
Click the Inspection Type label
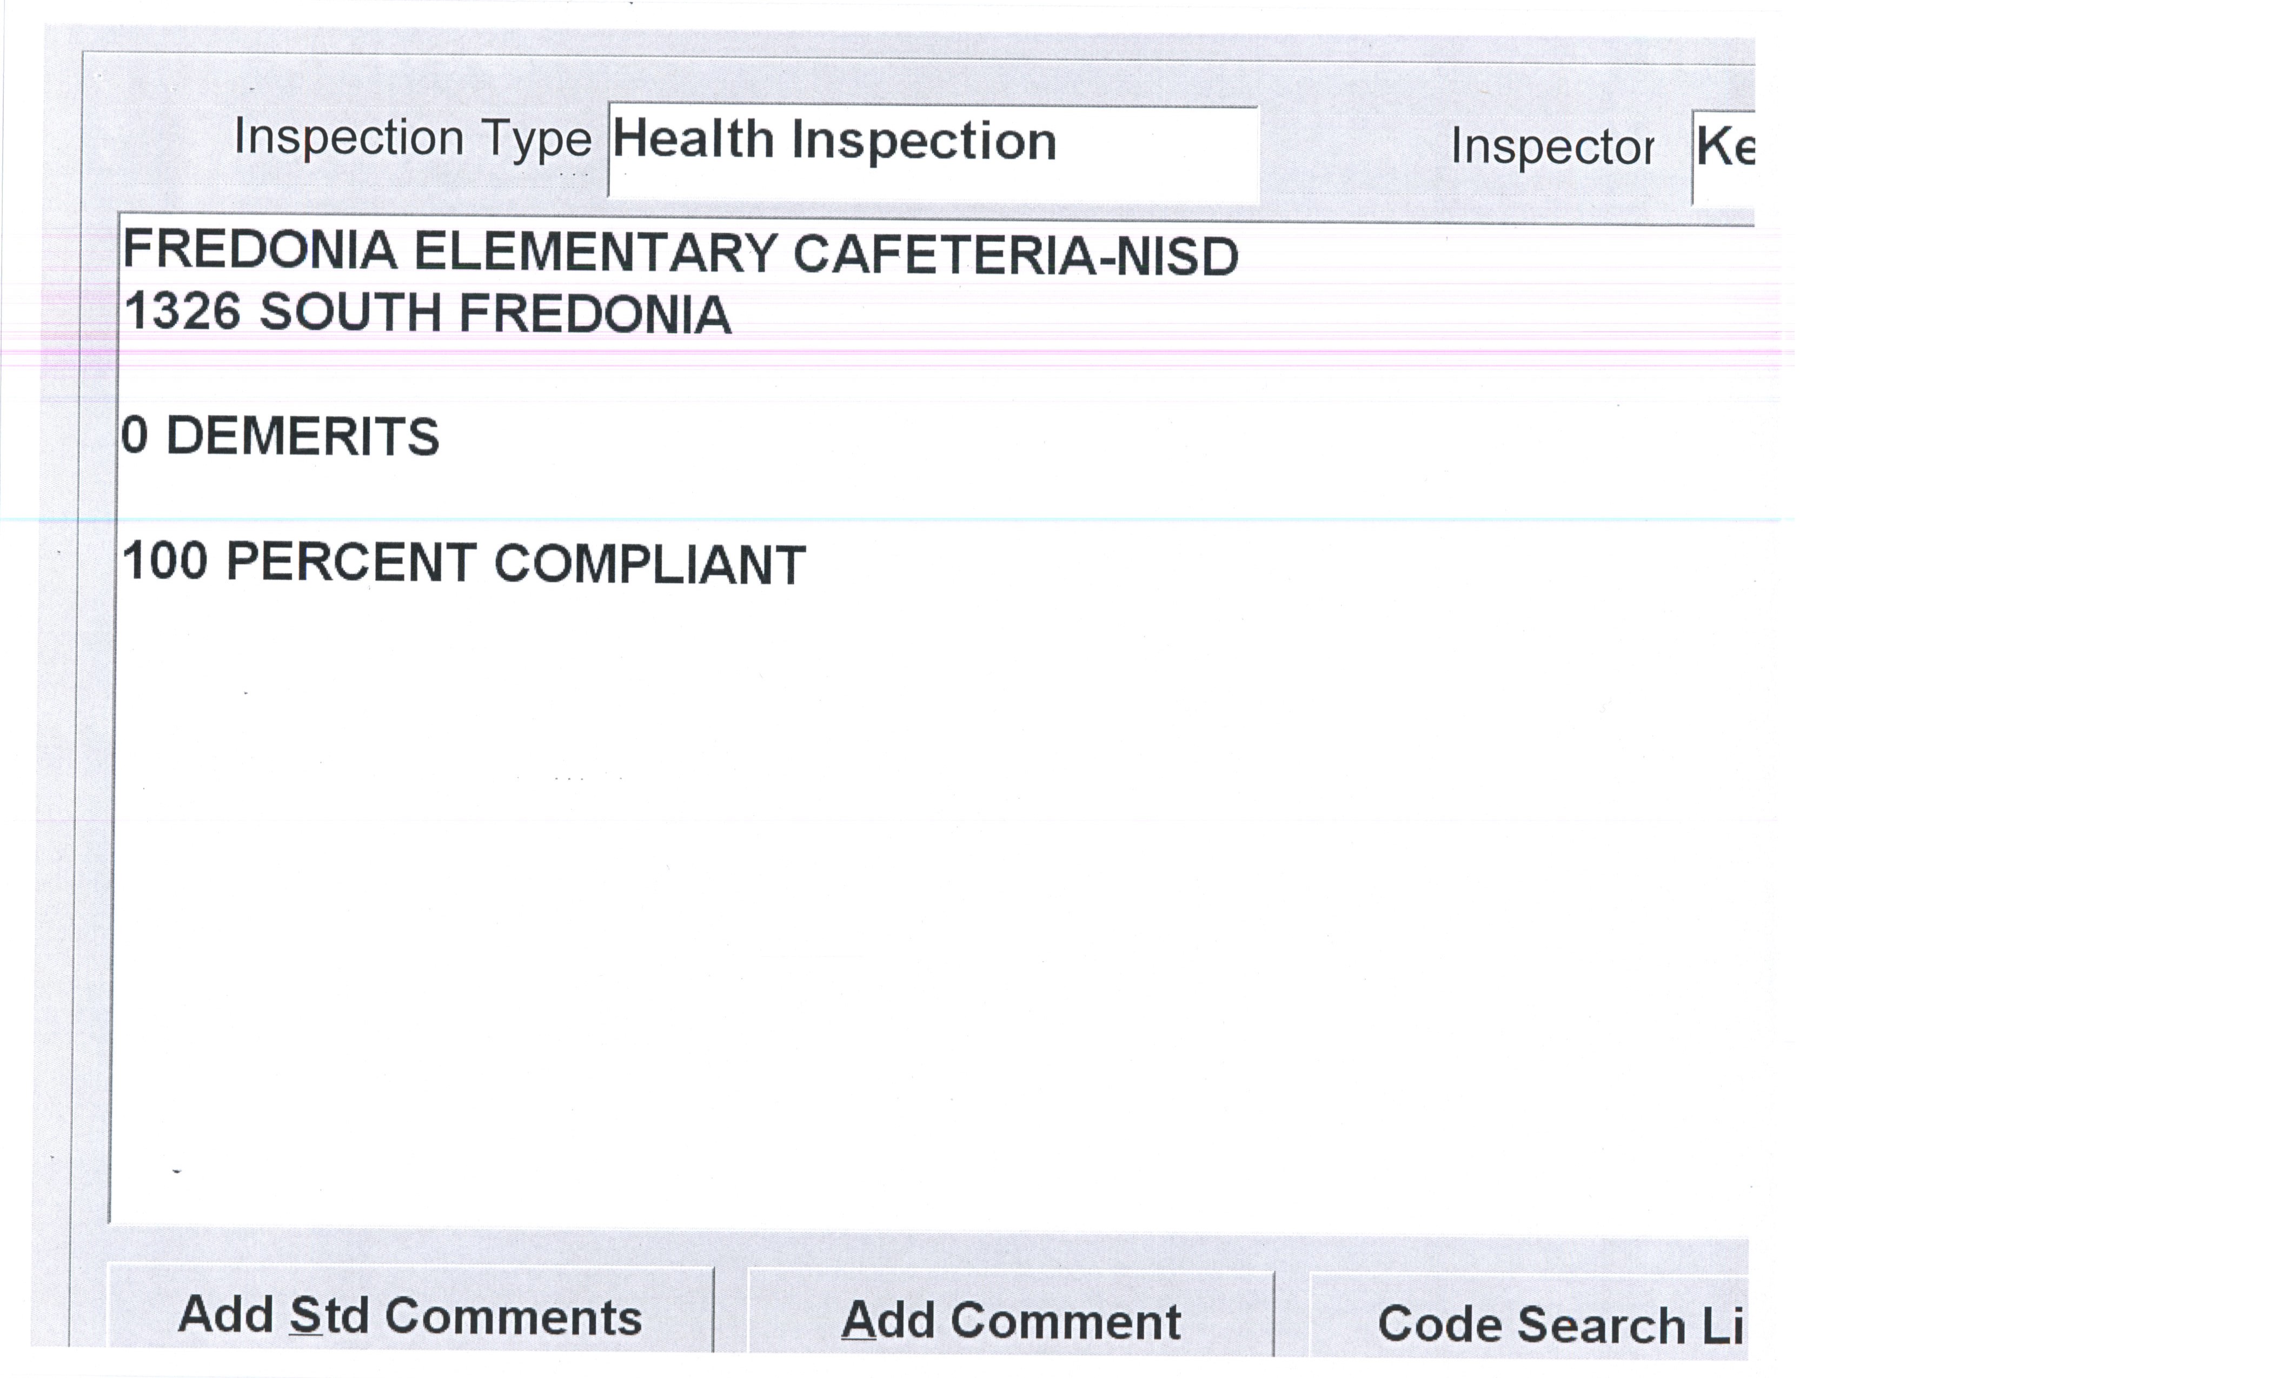412,138
